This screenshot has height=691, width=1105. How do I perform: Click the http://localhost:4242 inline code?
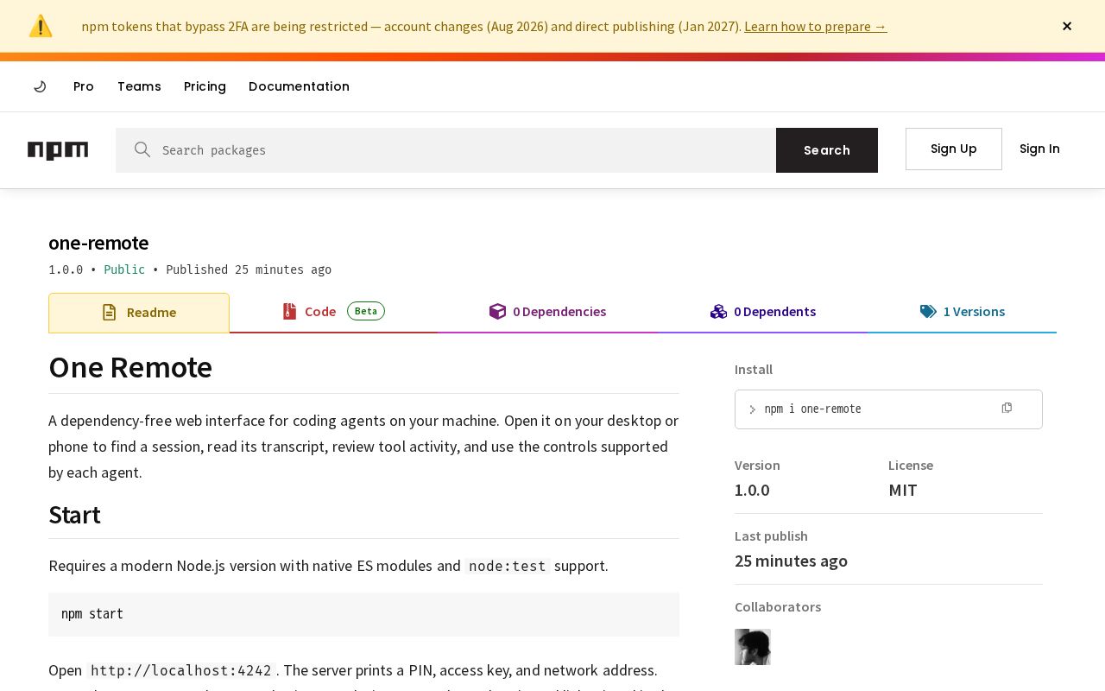[x=181, y=670]
